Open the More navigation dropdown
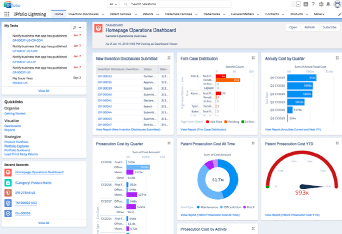 tap(319, 14)
